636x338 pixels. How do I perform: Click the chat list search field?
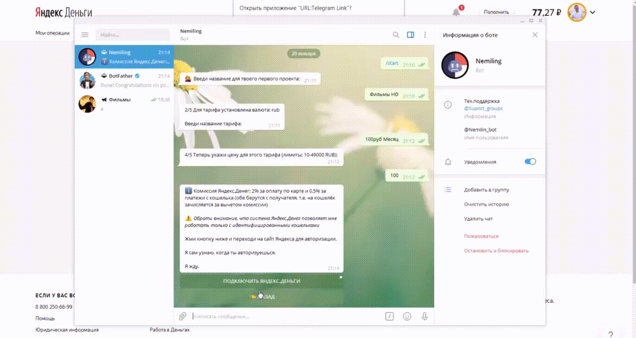[133, 35]
